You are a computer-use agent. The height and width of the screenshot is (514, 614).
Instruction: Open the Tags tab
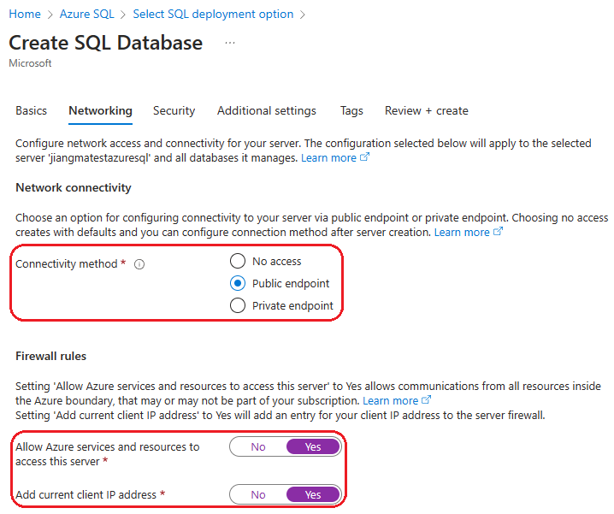tap(351, 110)
